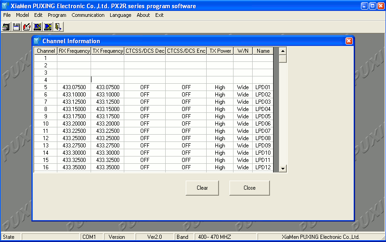Click the floppy-disk Save toolbar icon

click(x=16, y=26)
